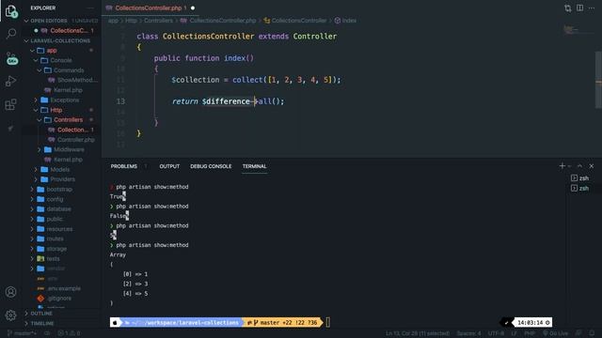Close the unsaved CollectionsController.php tab dot
Image resolution: width=602 pixels, height=338 pixels.
[x=193, y=8]
